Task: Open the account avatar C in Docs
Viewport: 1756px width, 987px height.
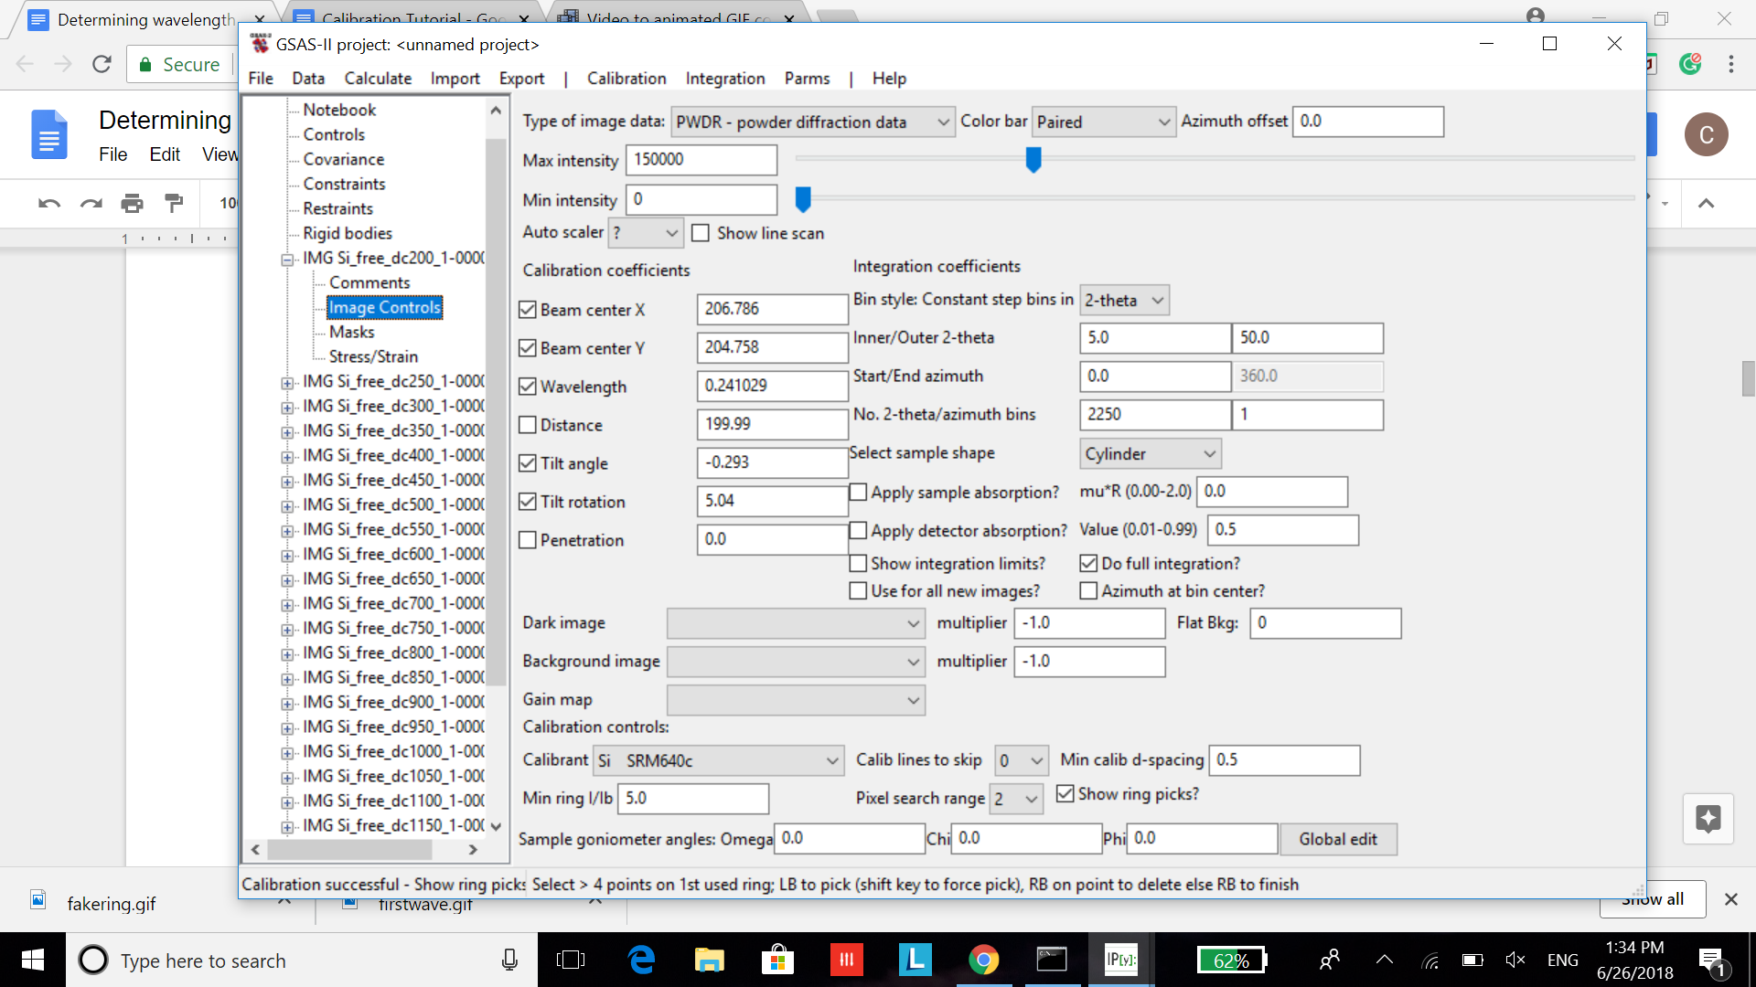Action: tap(1706, 134)
